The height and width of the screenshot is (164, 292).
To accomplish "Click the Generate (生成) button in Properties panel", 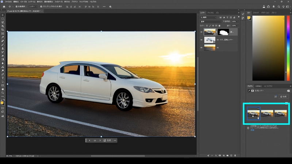I will click(284, 97).
